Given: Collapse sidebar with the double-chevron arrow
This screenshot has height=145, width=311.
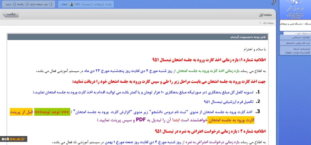Looking at the screenshot, I should point(274,2).
